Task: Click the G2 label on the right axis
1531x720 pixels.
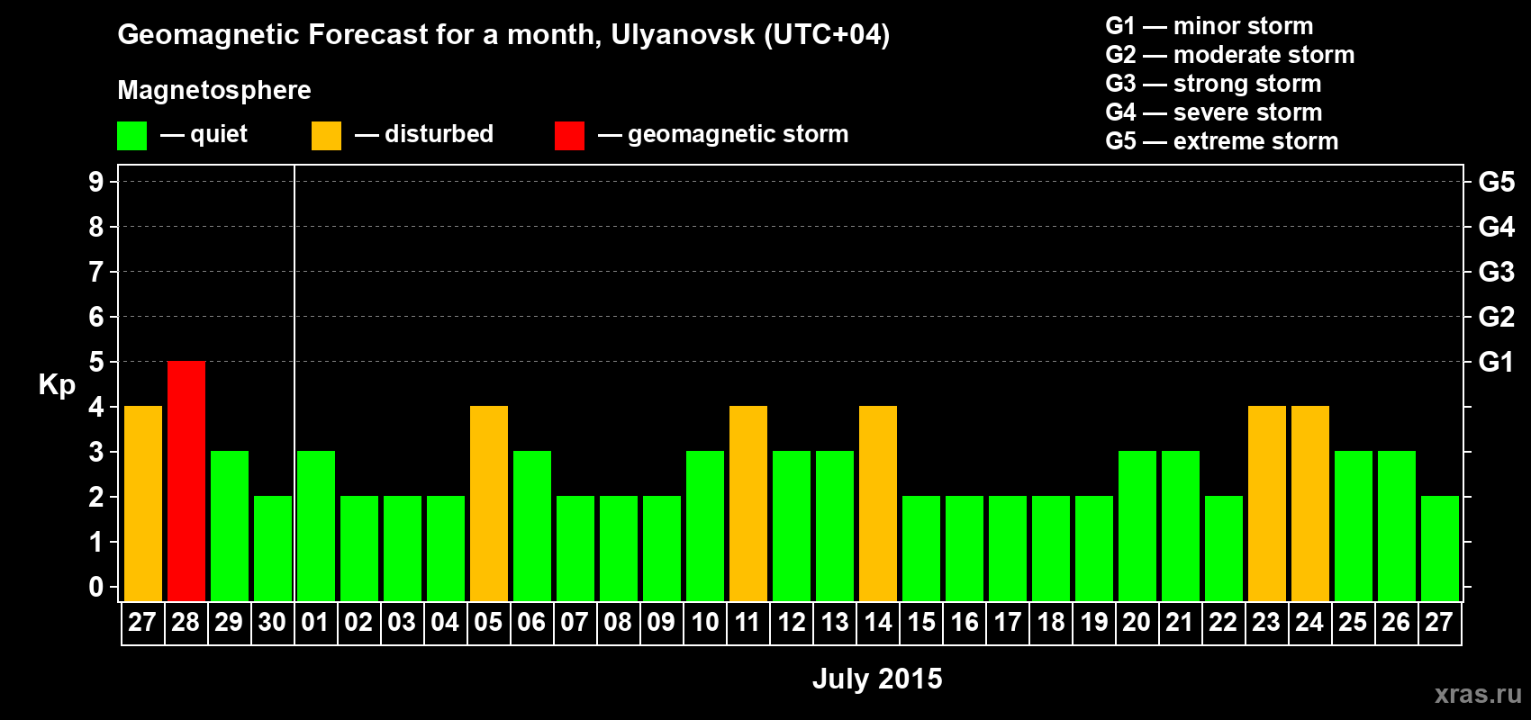Action: (1497, 318)
